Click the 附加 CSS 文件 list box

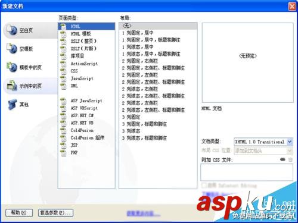pos(247,172)
